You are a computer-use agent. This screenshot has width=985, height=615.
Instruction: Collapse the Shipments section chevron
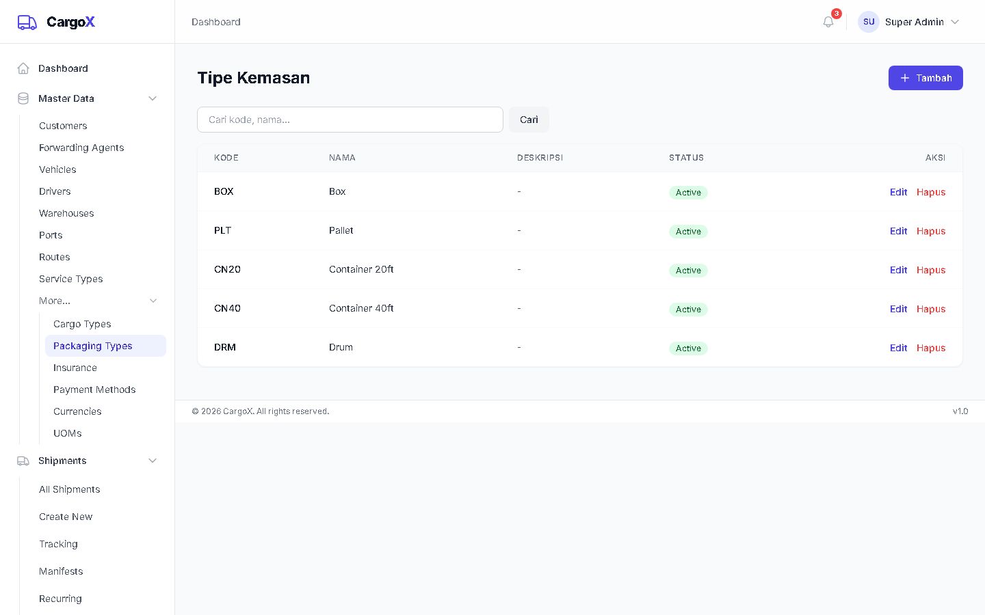pos(153,461)
